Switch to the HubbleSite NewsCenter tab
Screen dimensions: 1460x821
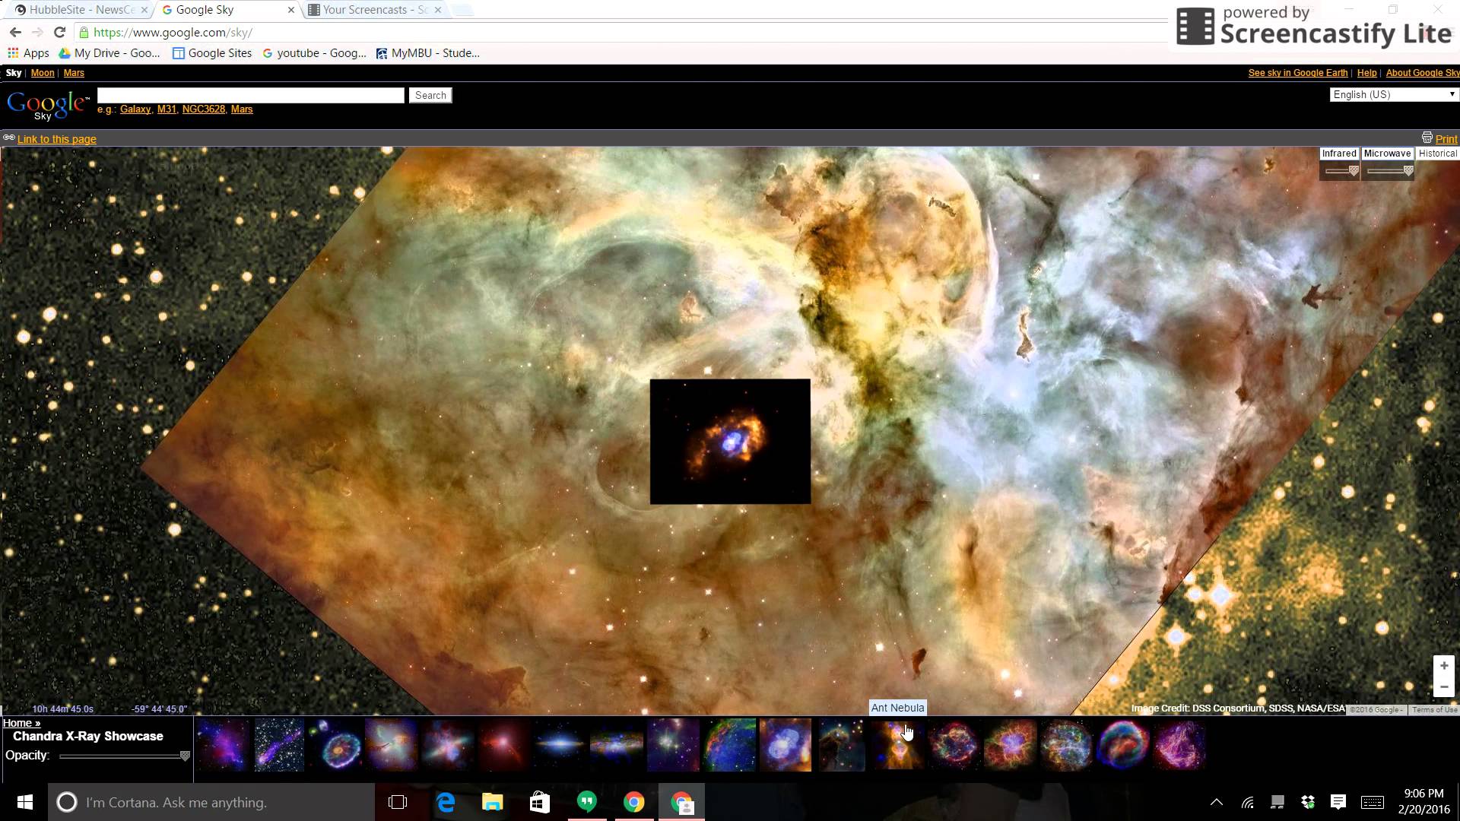(80, 10)
